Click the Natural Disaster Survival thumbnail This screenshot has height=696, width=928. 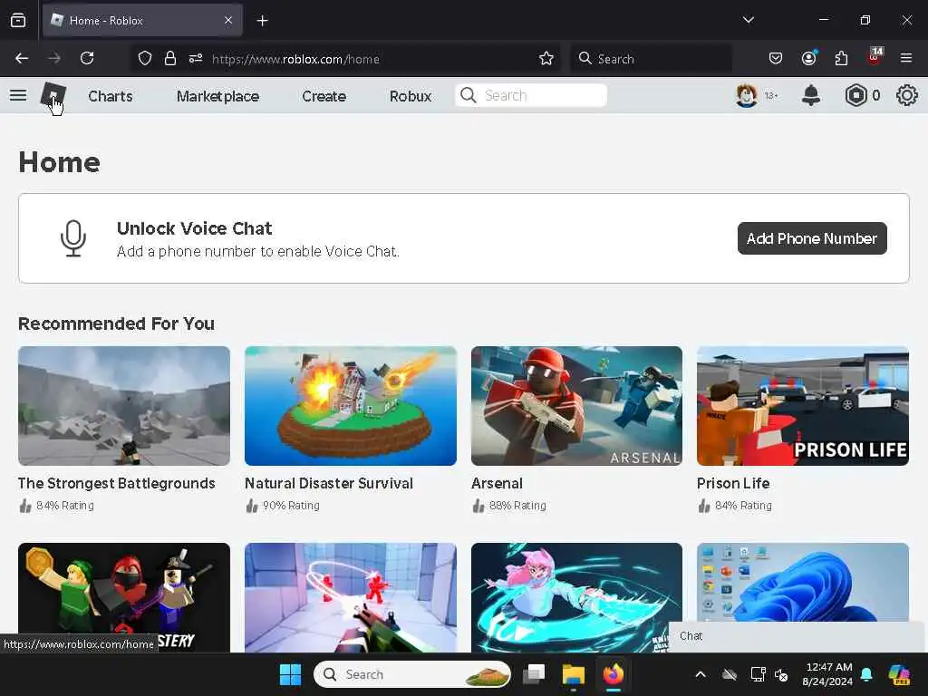pos(351,406)
